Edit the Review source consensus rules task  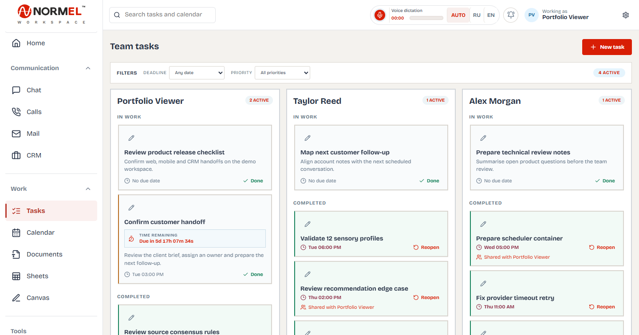click(131, 318)
